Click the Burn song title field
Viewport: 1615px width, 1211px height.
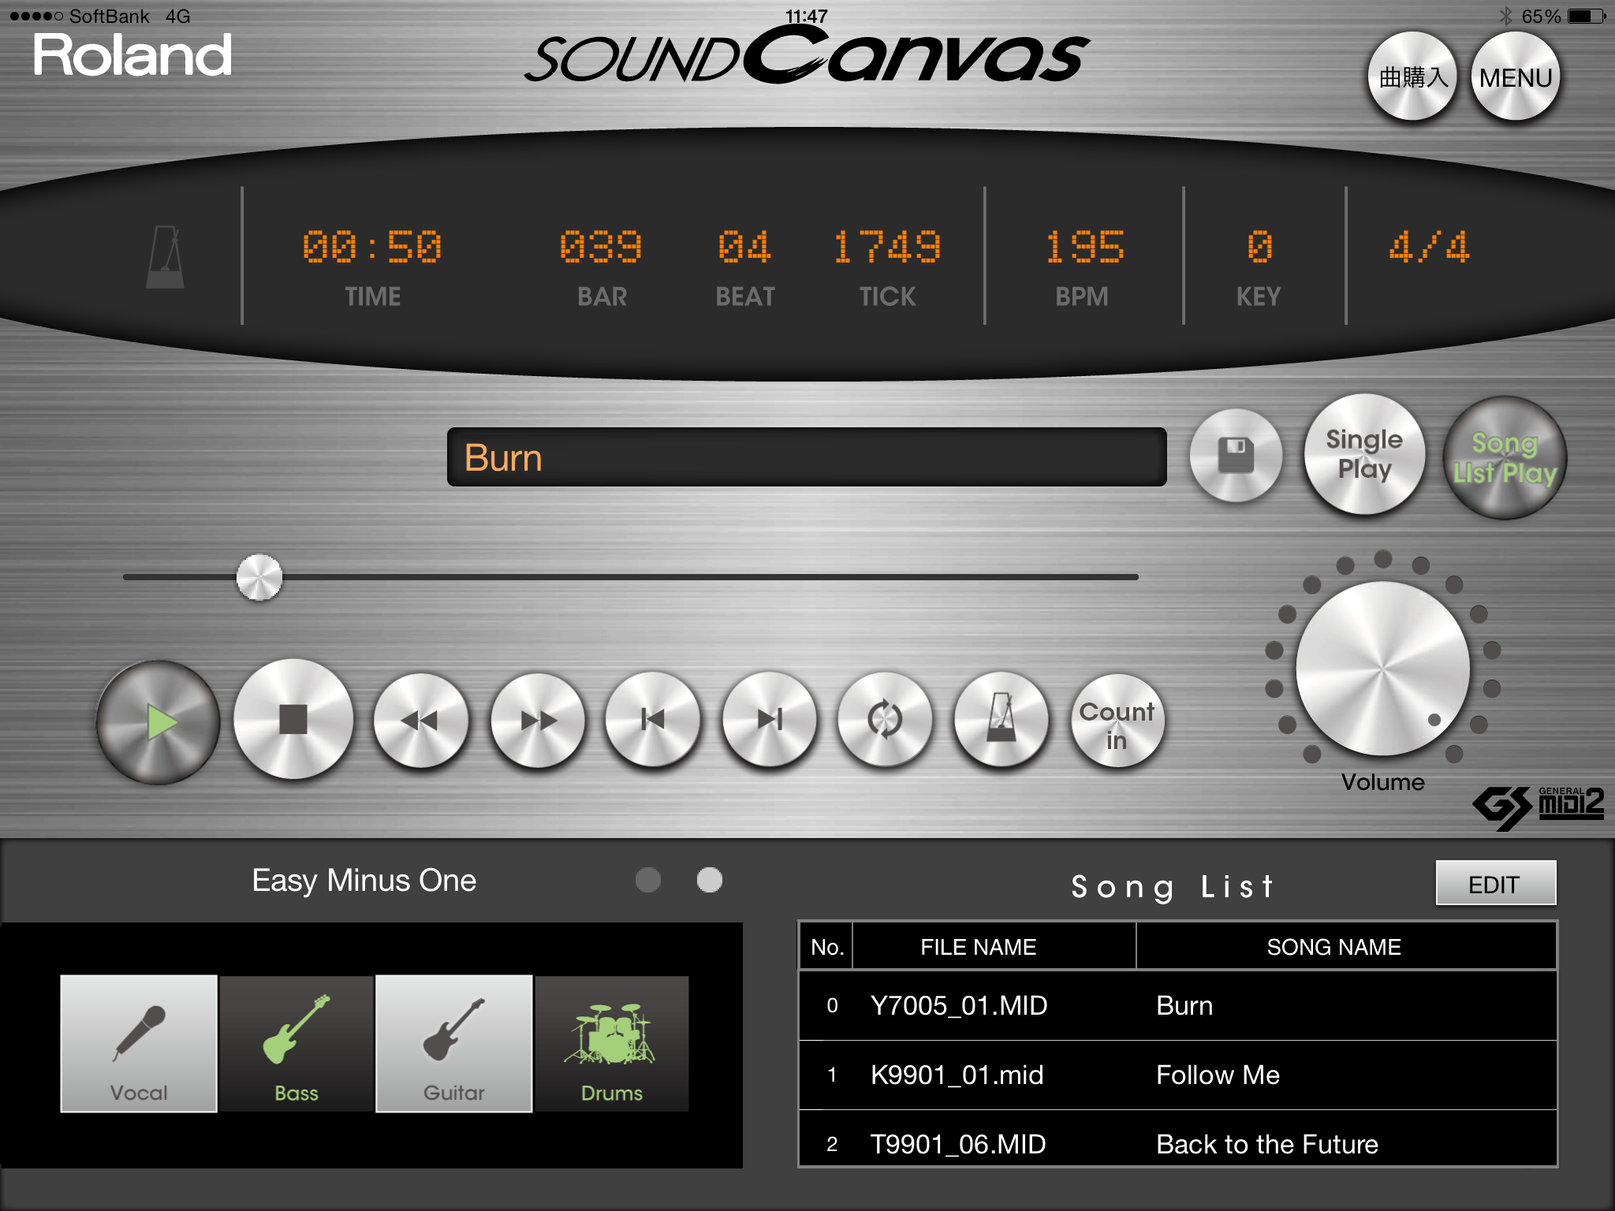806,457
